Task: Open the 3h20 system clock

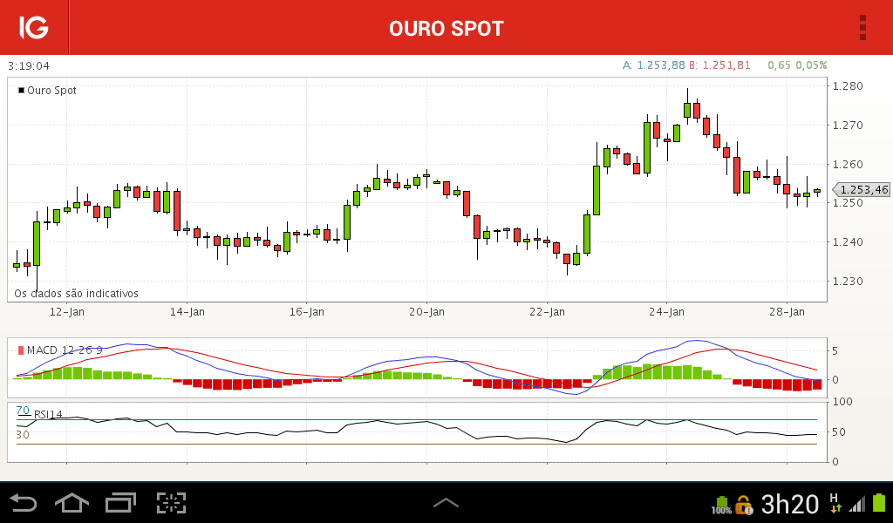Action: pos(790,504)
